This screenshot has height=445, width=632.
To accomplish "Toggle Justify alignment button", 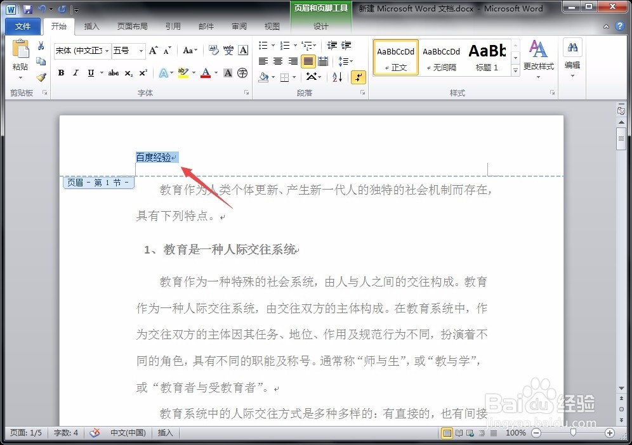I will tap(308, 61).
